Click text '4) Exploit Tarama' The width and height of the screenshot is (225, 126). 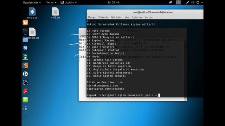(101, 41)
